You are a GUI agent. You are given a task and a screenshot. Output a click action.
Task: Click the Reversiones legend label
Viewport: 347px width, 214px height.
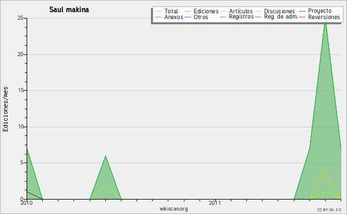324,17
